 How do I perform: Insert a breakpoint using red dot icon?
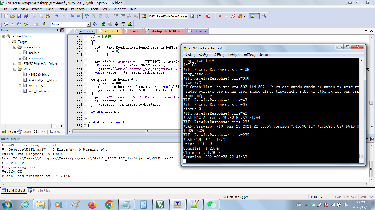click(x=220, y=16)
